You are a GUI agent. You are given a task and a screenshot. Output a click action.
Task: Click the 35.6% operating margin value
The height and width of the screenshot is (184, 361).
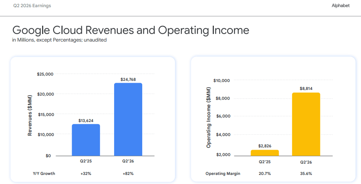306,173
